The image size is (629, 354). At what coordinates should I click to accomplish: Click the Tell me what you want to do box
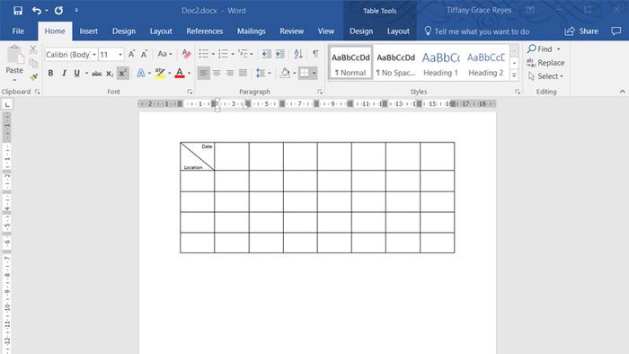point(476,31)
